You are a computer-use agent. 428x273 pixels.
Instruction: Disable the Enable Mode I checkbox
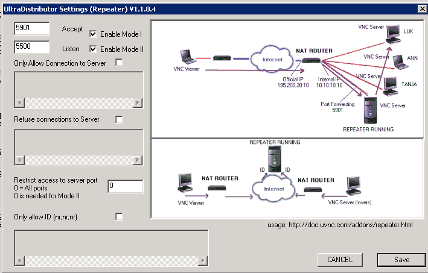(94, 34)
